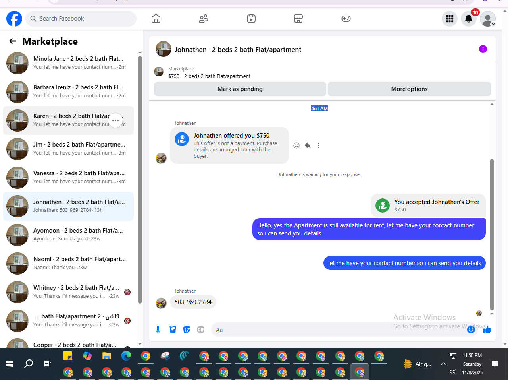Open options menu on Karen conversation
The image size is (508, 380).
(115, 120)
